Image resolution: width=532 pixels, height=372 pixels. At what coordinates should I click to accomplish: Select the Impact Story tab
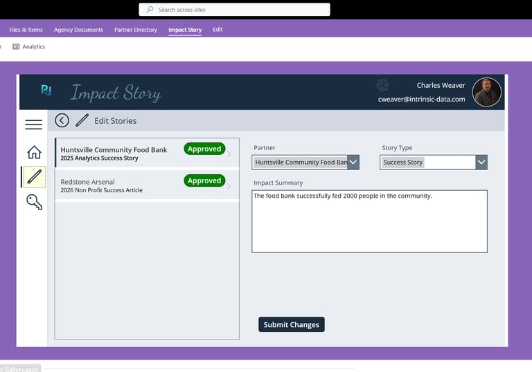click(x=185, y=30)
